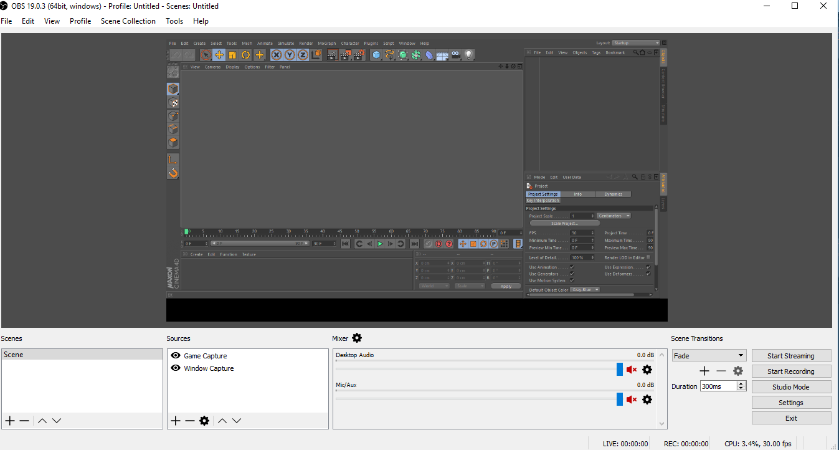Screen dimensions: 839x450
Task: Adjust Mic/Aux volume slider handle
Action: (620, 399)
